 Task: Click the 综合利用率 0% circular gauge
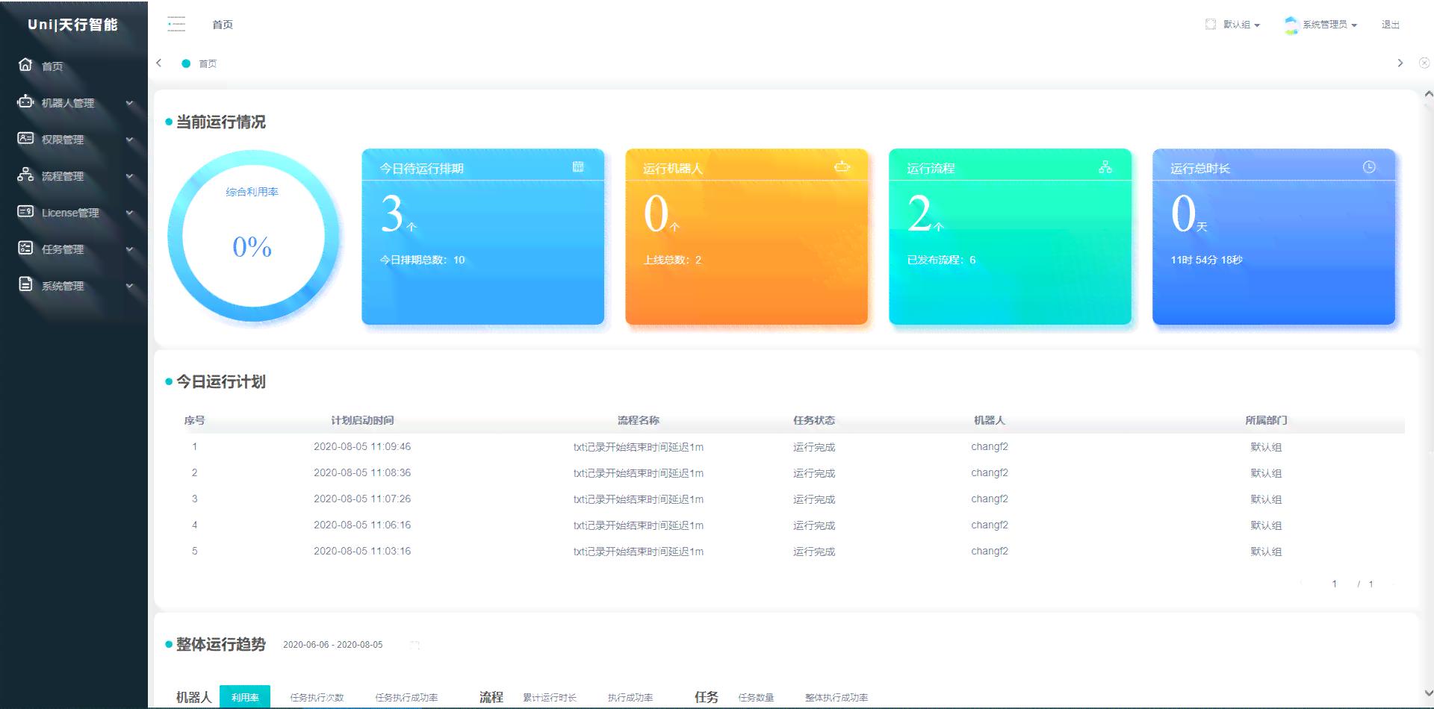pos(253,236)
